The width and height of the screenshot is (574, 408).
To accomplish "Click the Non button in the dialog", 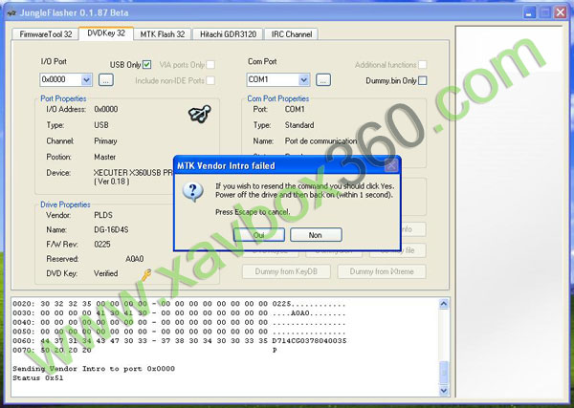I will click(x=316, y=235).
